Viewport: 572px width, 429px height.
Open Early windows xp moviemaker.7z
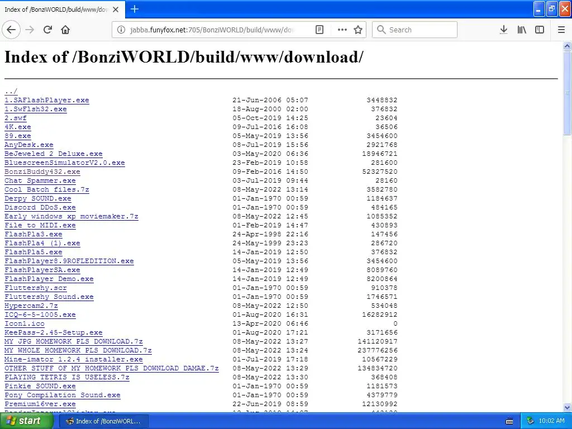(71, 216)
